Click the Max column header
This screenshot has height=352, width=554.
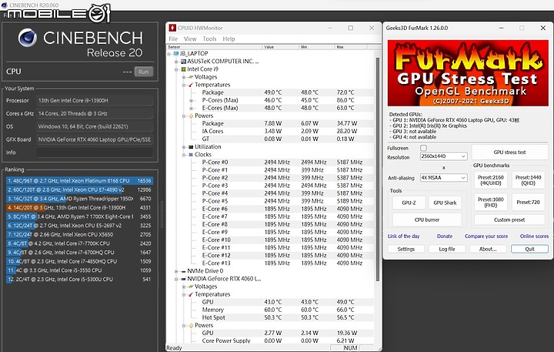pos(351,47)
